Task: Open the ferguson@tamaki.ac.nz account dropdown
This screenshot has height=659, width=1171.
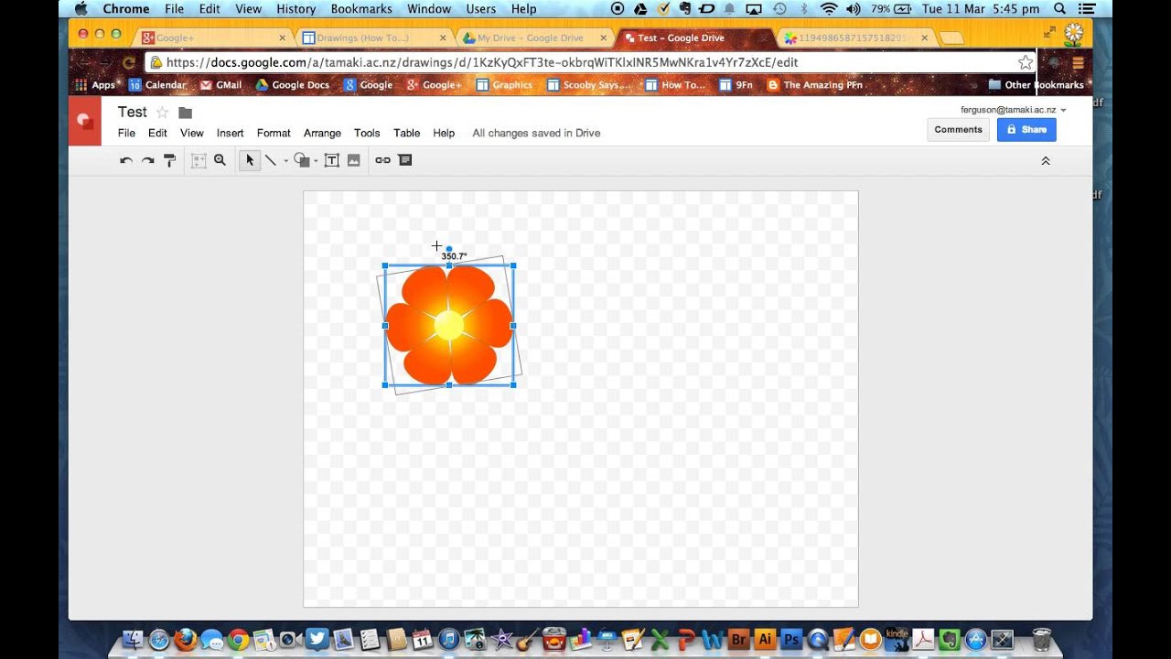Action: pos(1063,110)
